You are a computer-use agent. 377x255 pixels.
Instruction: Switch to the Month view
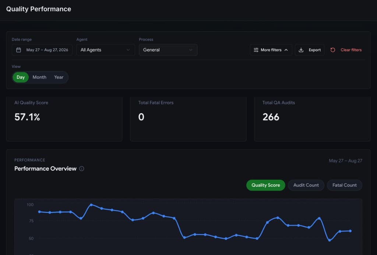pyautogui.click(x=39, y=77)
